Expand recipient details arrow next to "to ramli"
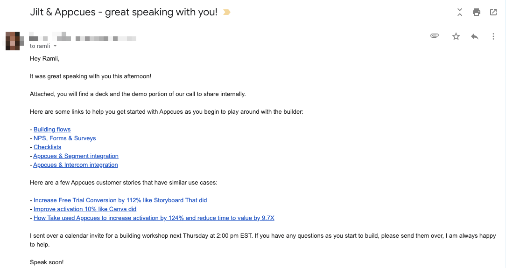Screen dimensions: 506x268 (x=55, y=46)
